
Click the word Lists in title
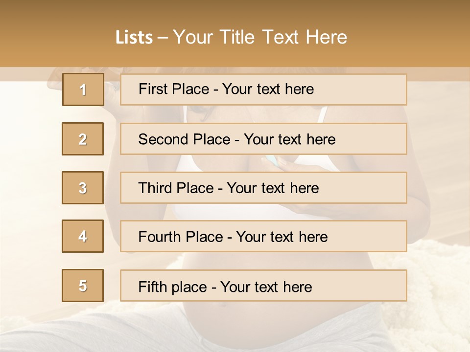(134, 37)
